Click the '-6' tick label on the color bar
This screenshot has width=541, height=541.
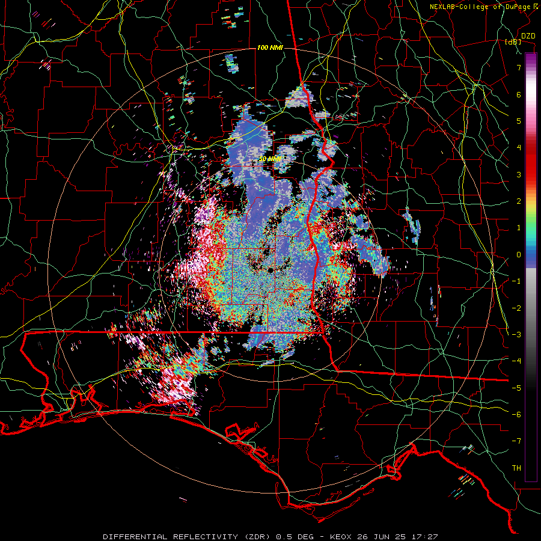point(516,415)
